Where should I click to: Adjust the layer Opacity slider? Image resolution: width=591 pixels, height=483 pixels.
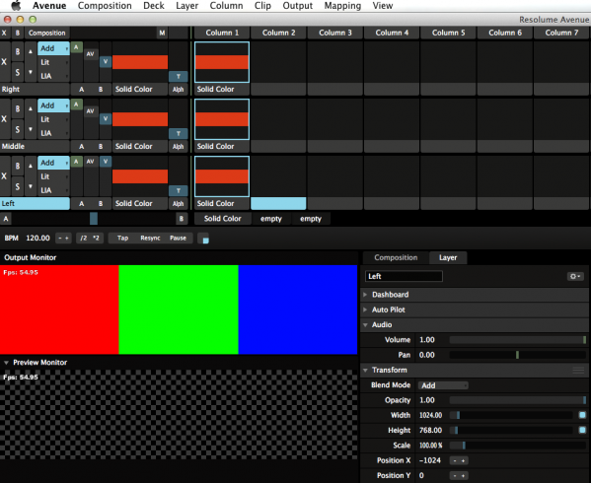(x=518, y=400)
